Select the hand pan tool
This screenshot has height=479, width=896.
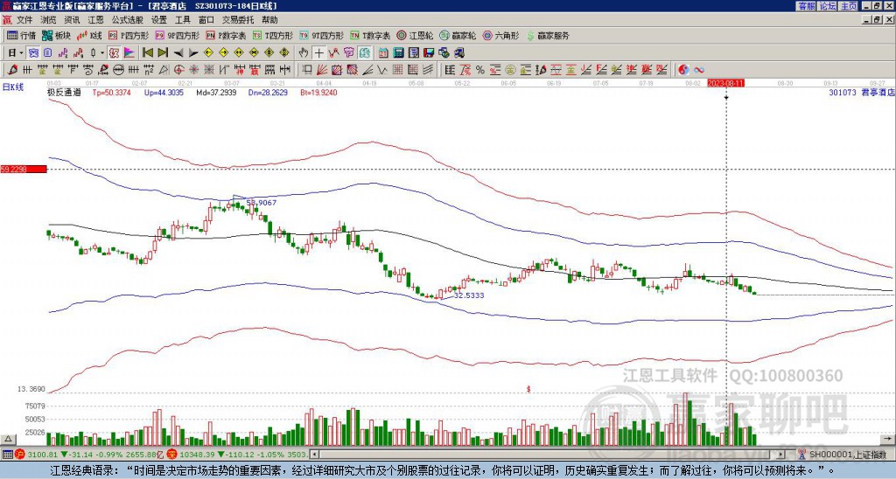pyautogui.click(x=304, y=52)
